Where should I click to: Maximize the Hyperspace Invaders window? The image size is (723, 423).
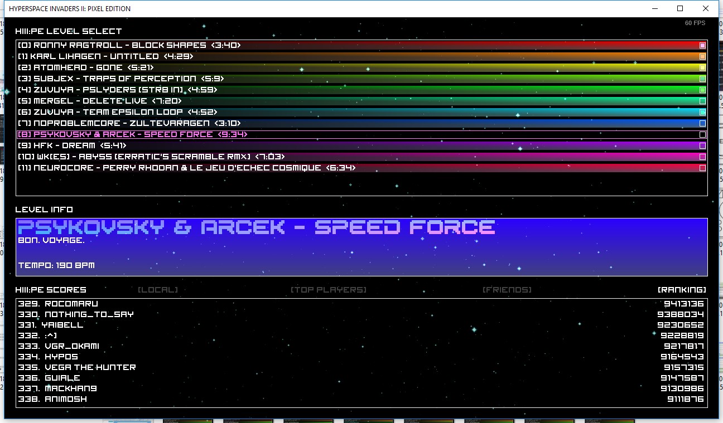point(680,8)
